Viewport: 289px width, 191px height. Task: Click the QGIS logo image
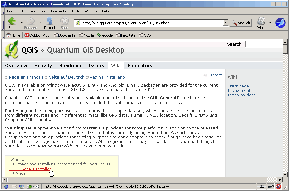point(12,50)
